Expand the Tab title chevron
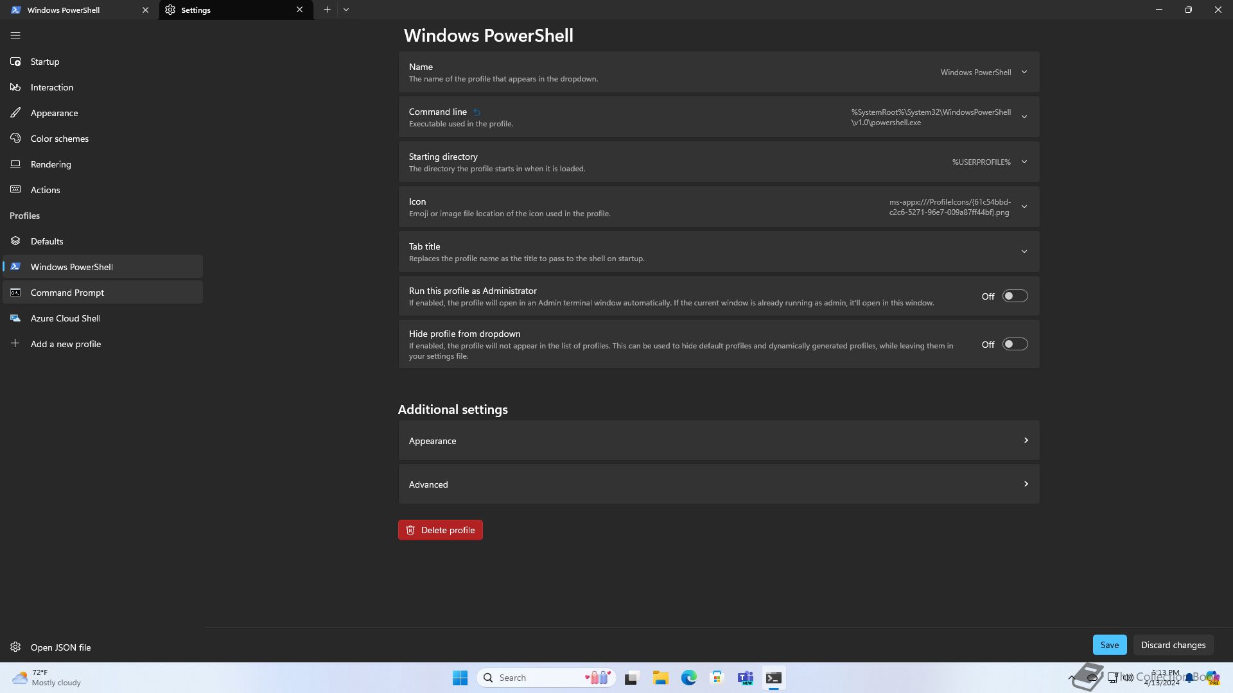The width and height of the screenshot is (1233, 693). tap(1024, 252)
